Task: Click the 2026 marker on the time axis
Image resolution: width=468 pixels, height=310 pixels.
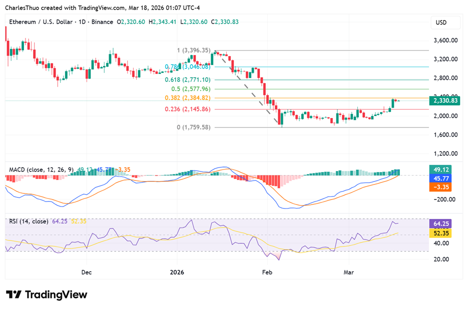Action: point(177,272)
